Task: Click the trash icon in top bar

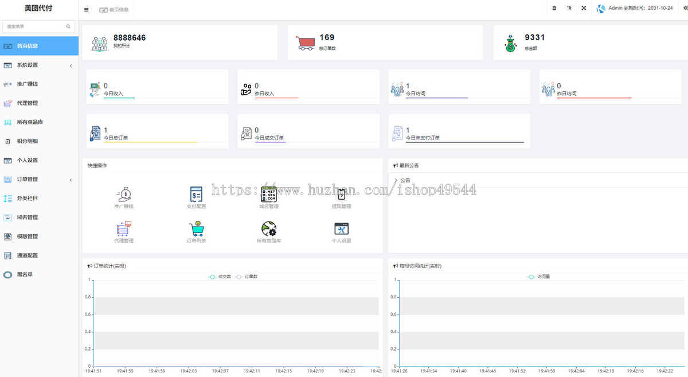Action: click(x=554, y=8)
